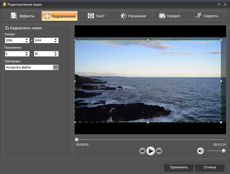This screenshot has width=230, height=174.
Task: Mute the sound with the speaker icon
Action: point(200,151)
